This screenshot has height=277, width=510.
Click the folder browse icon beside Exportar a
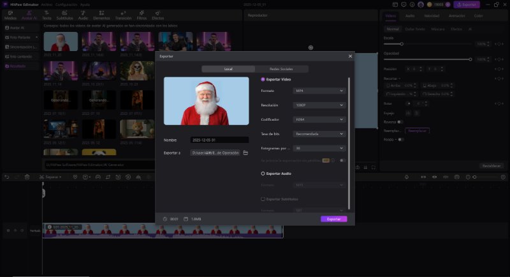pos(245,153)
